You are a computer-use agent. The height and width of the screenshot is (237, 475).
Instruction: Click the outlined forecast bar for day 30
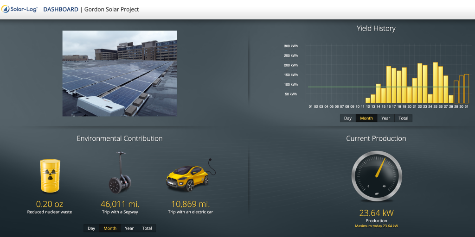click(461, 89)
